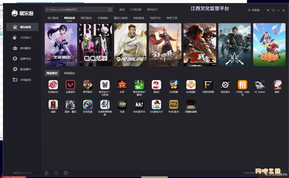
Task: Expand the dropdown arrow beside 未登录
Action: click(x=268, y=10)
